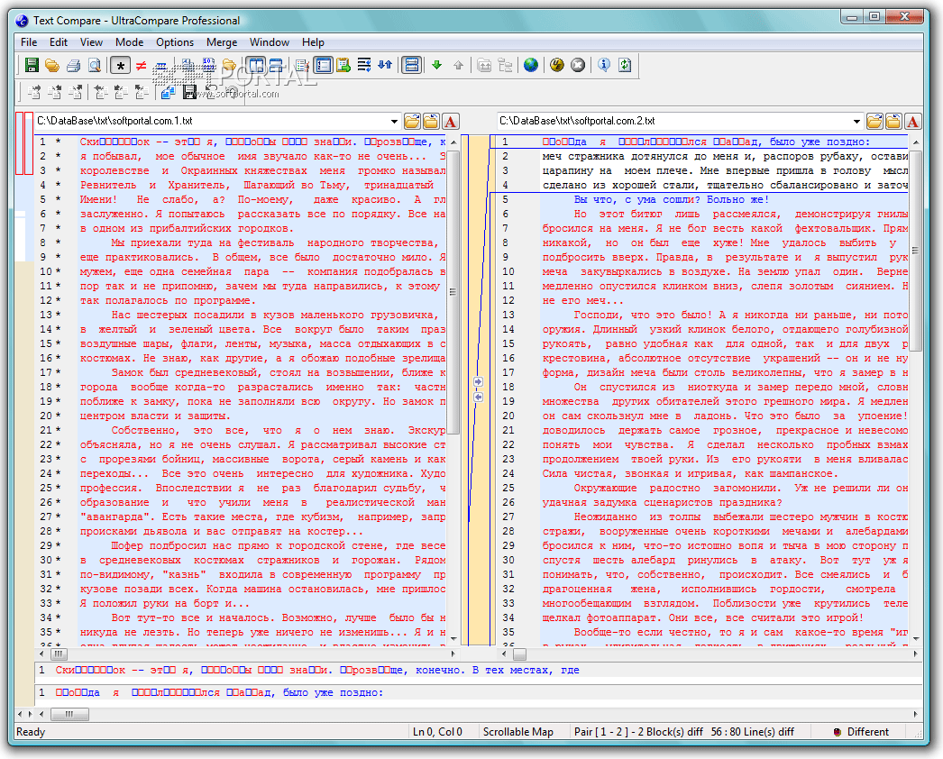Toggle the side-by-side layout view button
The height and width of the screenshot is (759, 943).
click(255, 65)
